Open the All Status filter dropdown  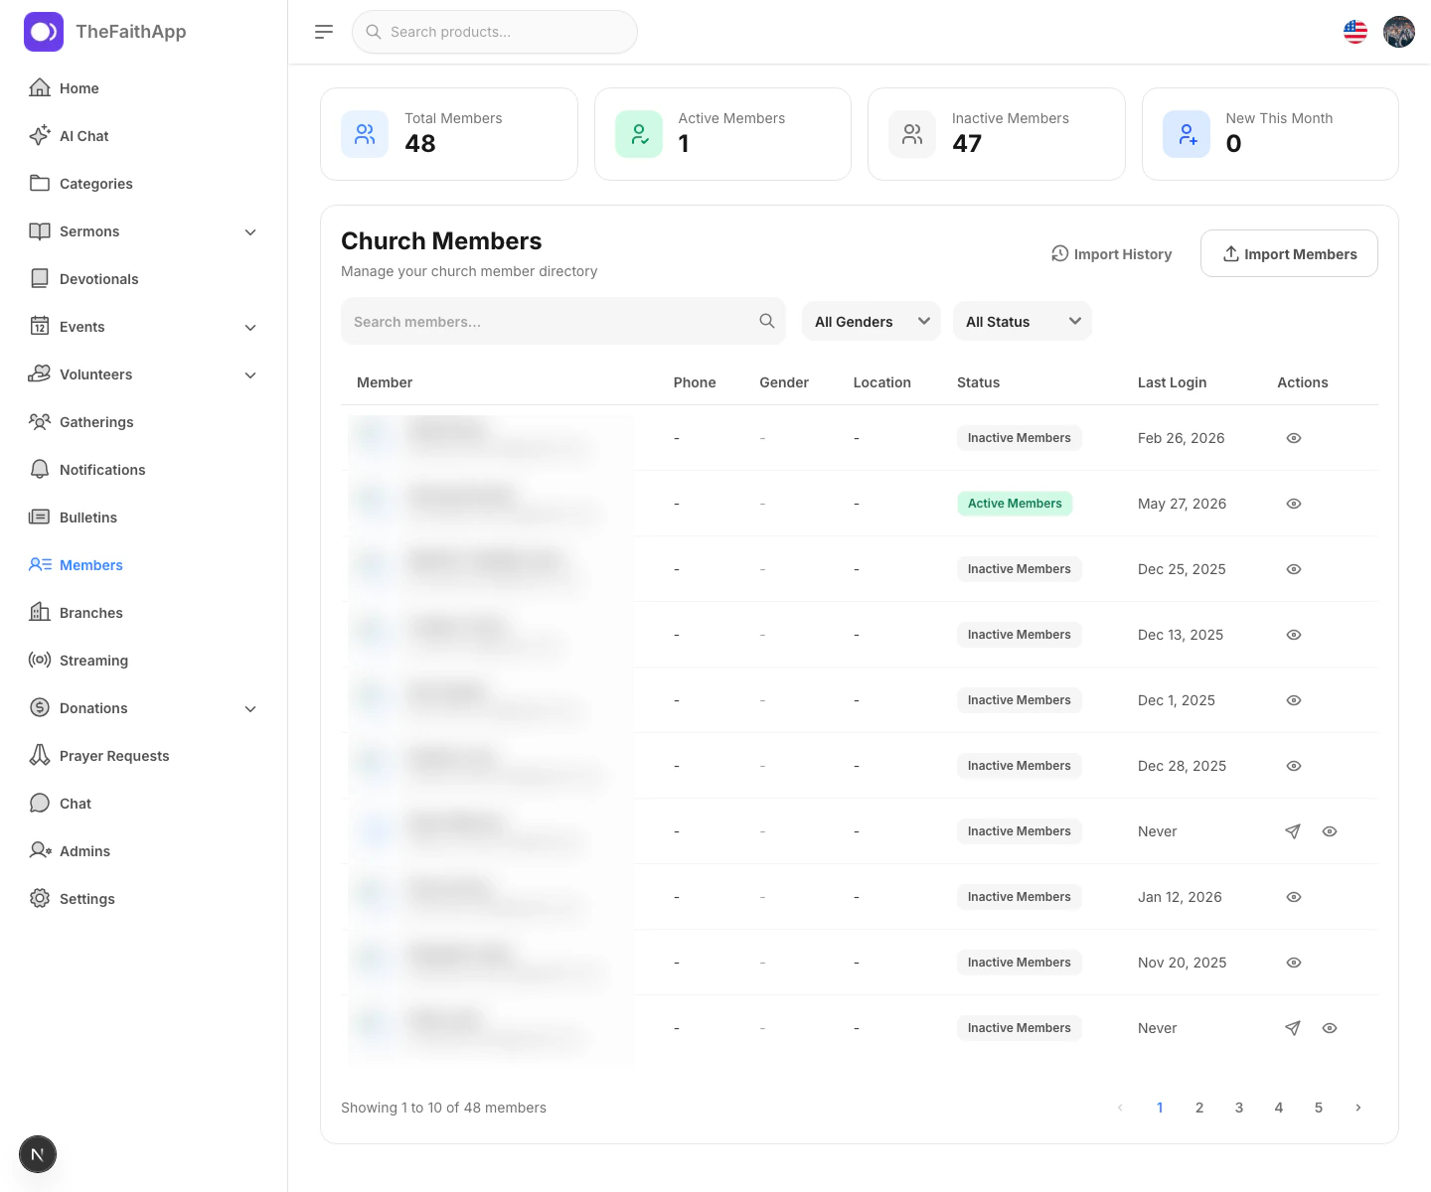point(1023,321)
